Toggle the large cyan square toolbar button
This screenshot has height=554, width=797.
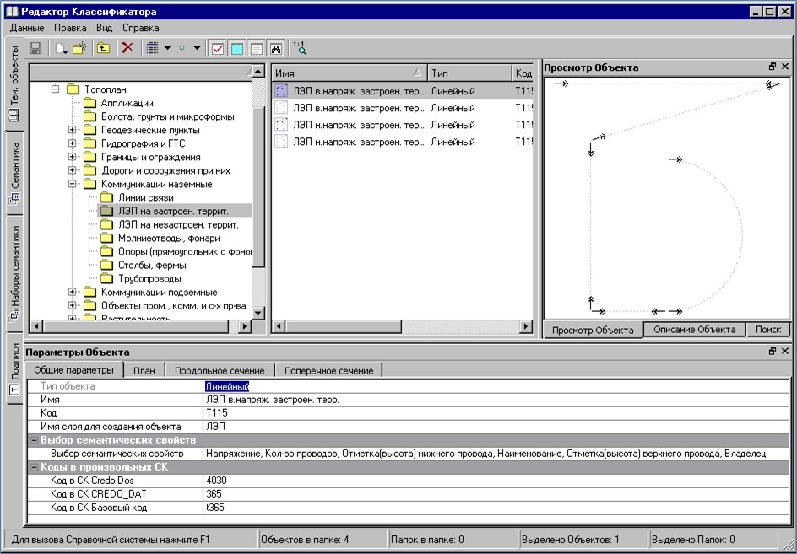pyautogui.click(x=237, y=48)
